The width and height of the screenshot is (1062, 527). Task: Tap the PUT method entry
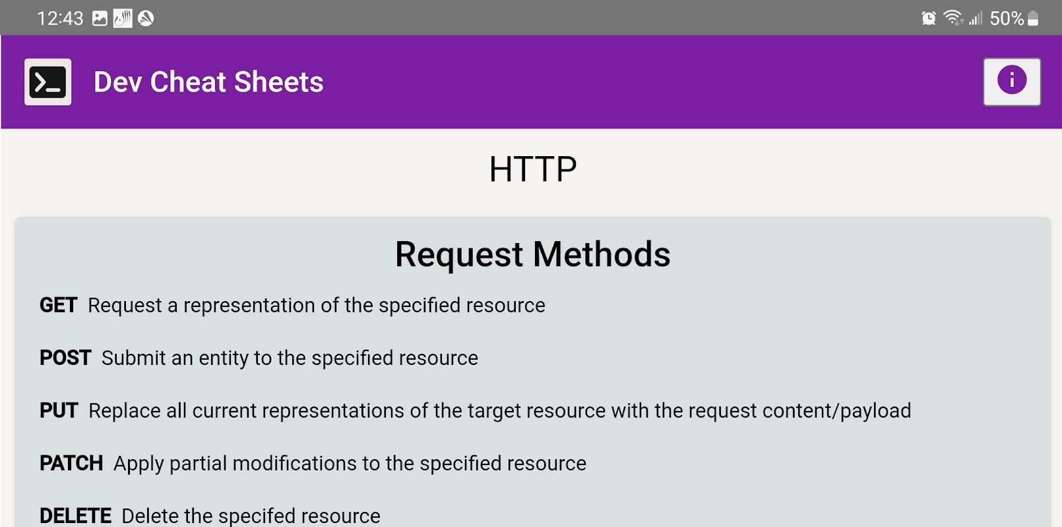(59, 411)
